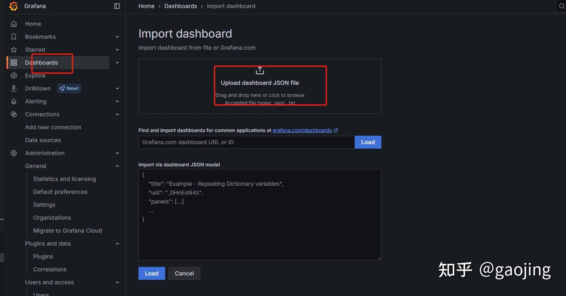The image size is (566, 296).
Task: Select the Connections plug icon
Action: click(14, 114)
